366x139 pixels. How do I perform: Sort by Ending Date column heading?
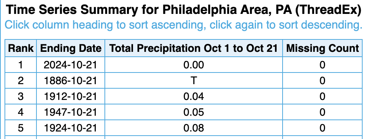point(71,48)
